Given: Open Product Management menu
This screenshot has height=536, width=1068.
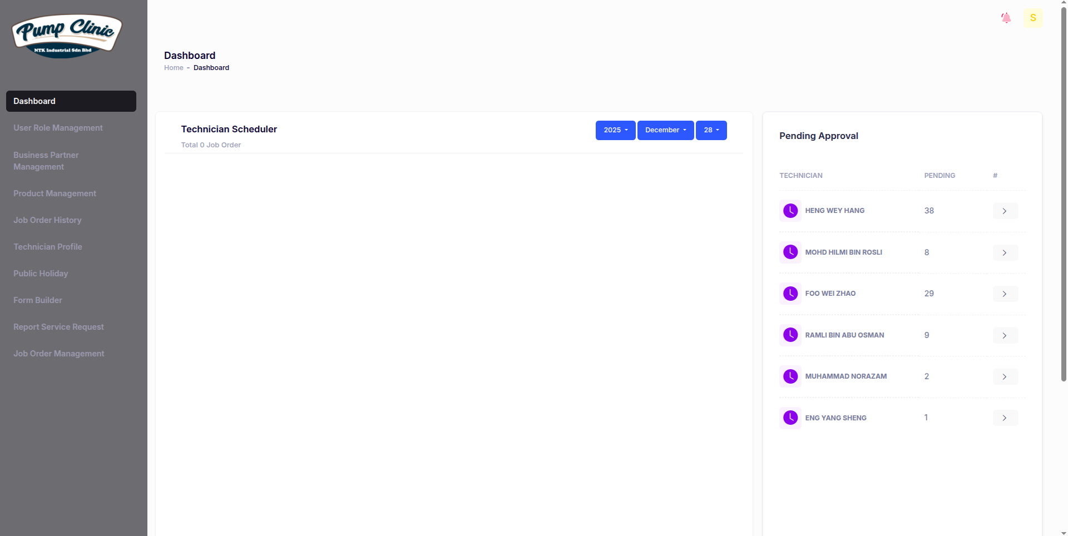Looking at the screenshot, I should 71,193.
